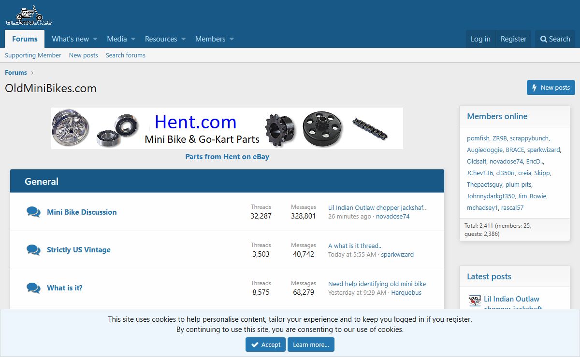Click Learn more about cookies

pyautogui.click(x=311, y=344)
